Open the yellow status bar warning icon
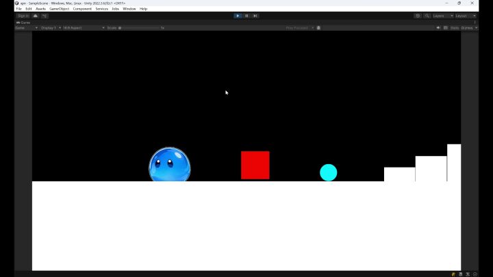The width and height of the screenshot is (493, 277). coord(453,274)
